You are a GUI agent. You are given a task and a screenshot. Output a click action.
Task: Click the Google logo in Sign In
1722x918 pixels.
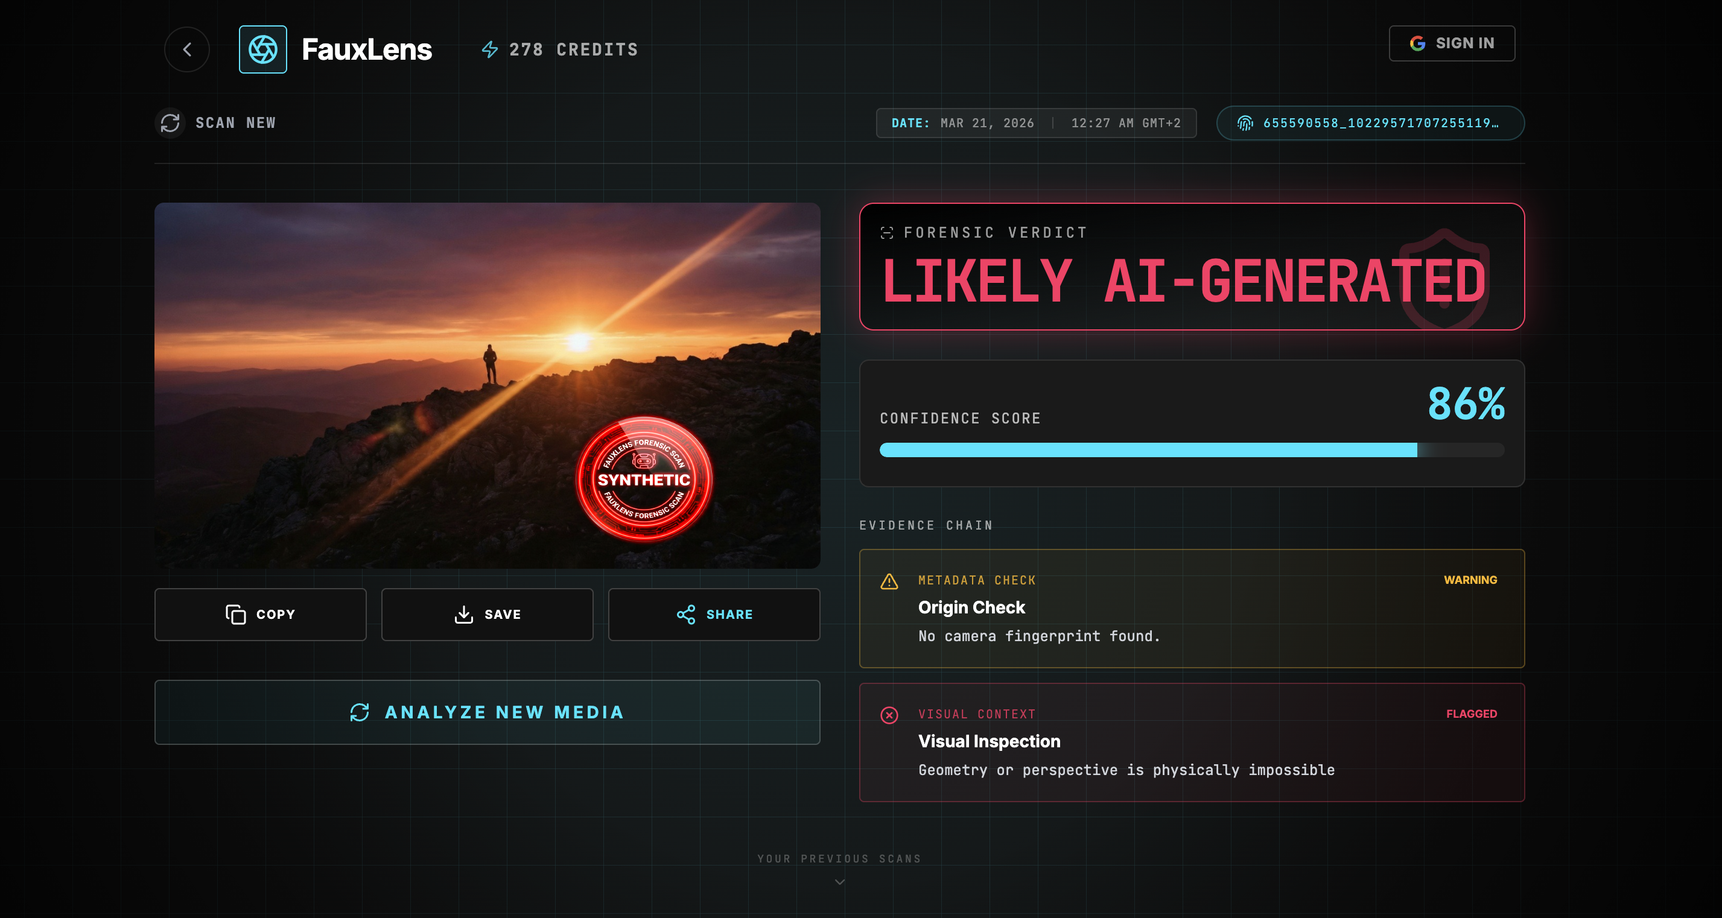point(1417,43)
